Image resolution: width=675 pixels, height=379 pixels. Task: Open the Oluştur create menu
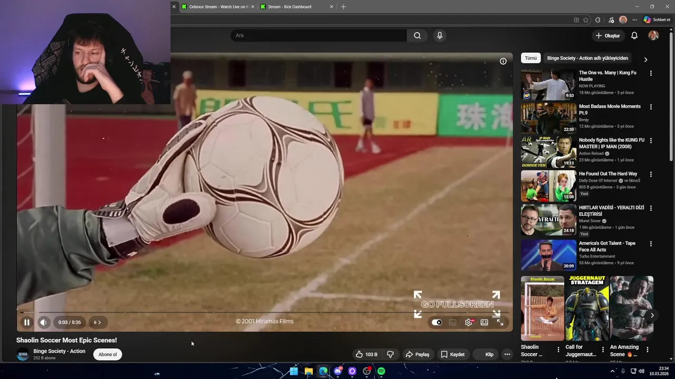(607, 35)
